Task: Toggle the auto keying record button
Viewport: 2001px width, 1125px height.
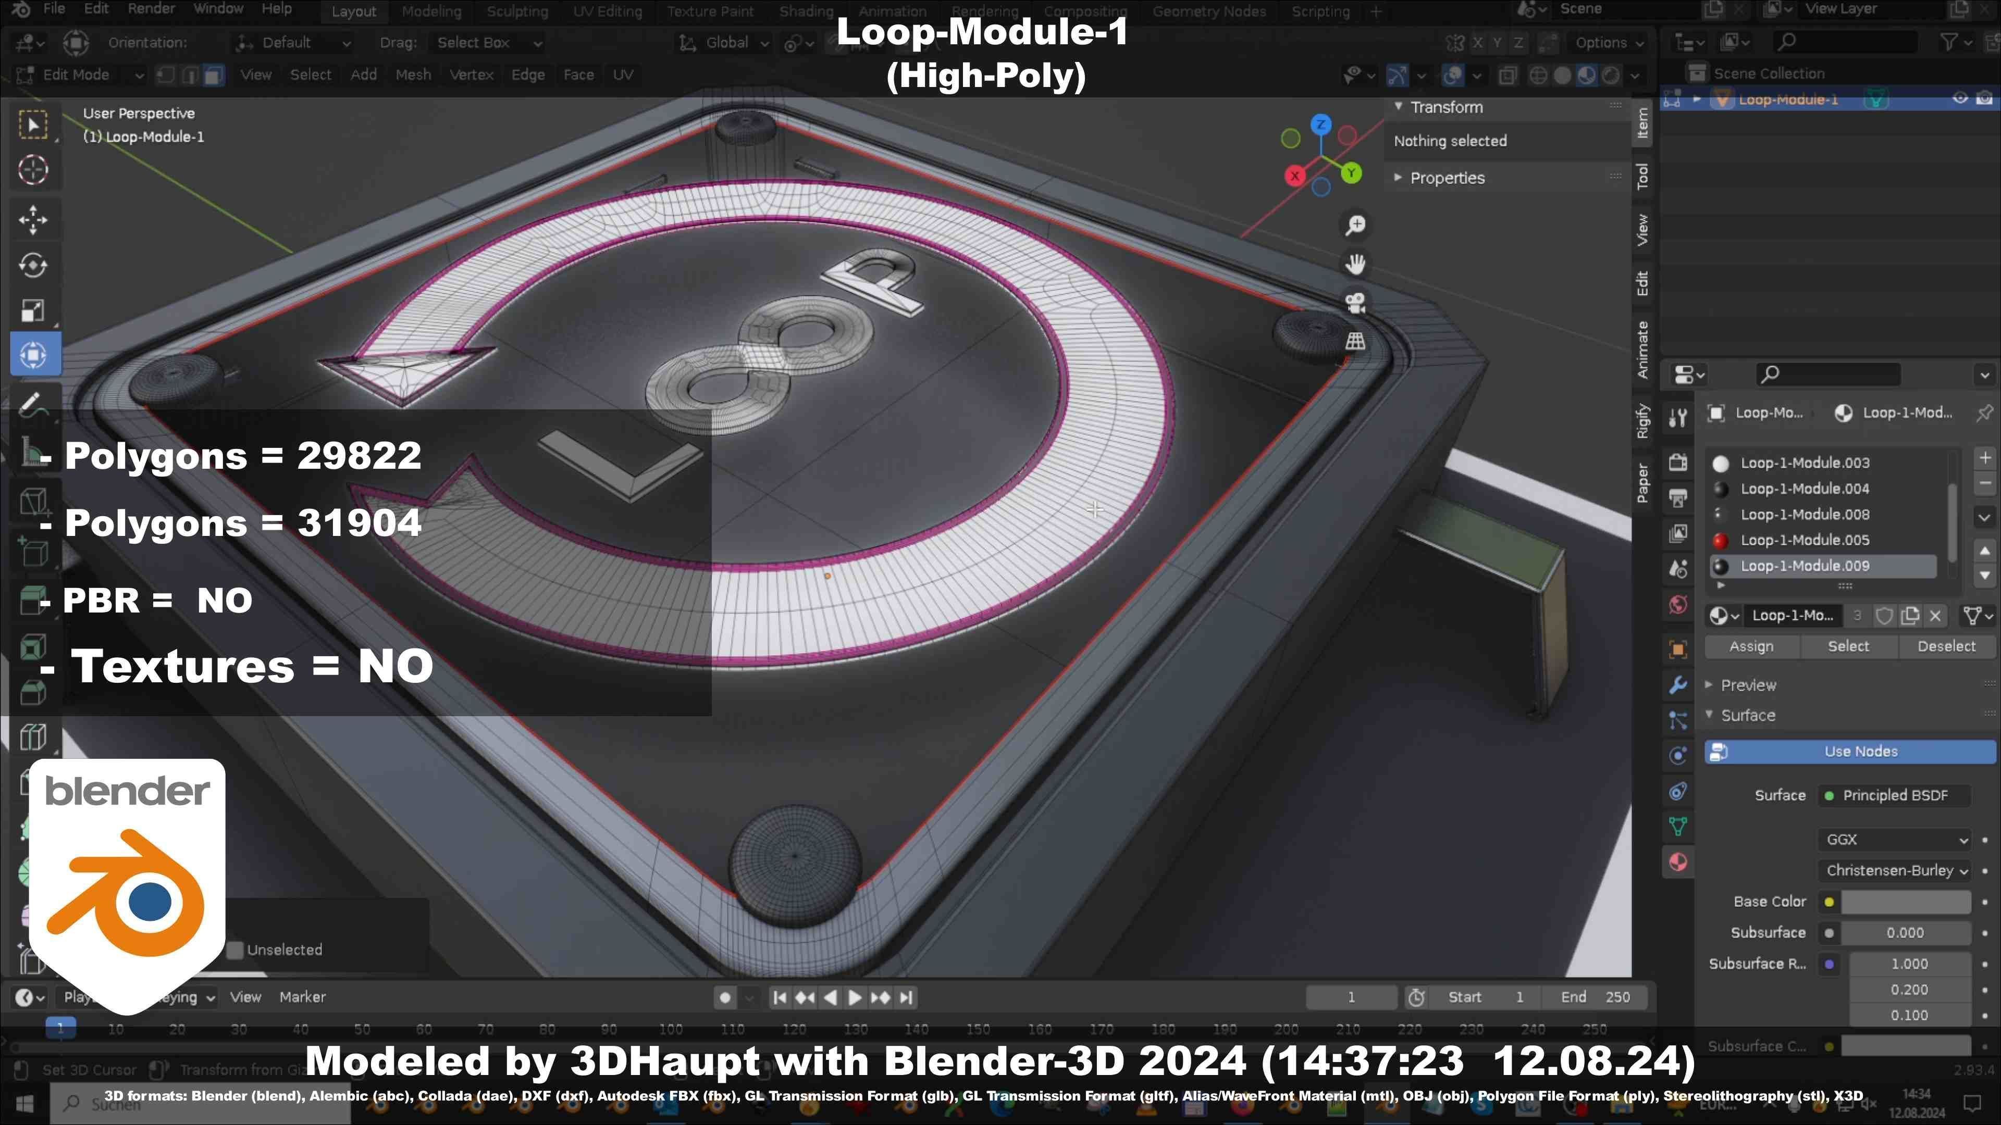Action: coord(725,998)
